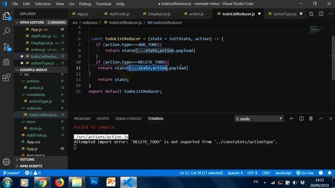Open the Search view in activity bar
The image size is (335, 188).
point(6,31)
